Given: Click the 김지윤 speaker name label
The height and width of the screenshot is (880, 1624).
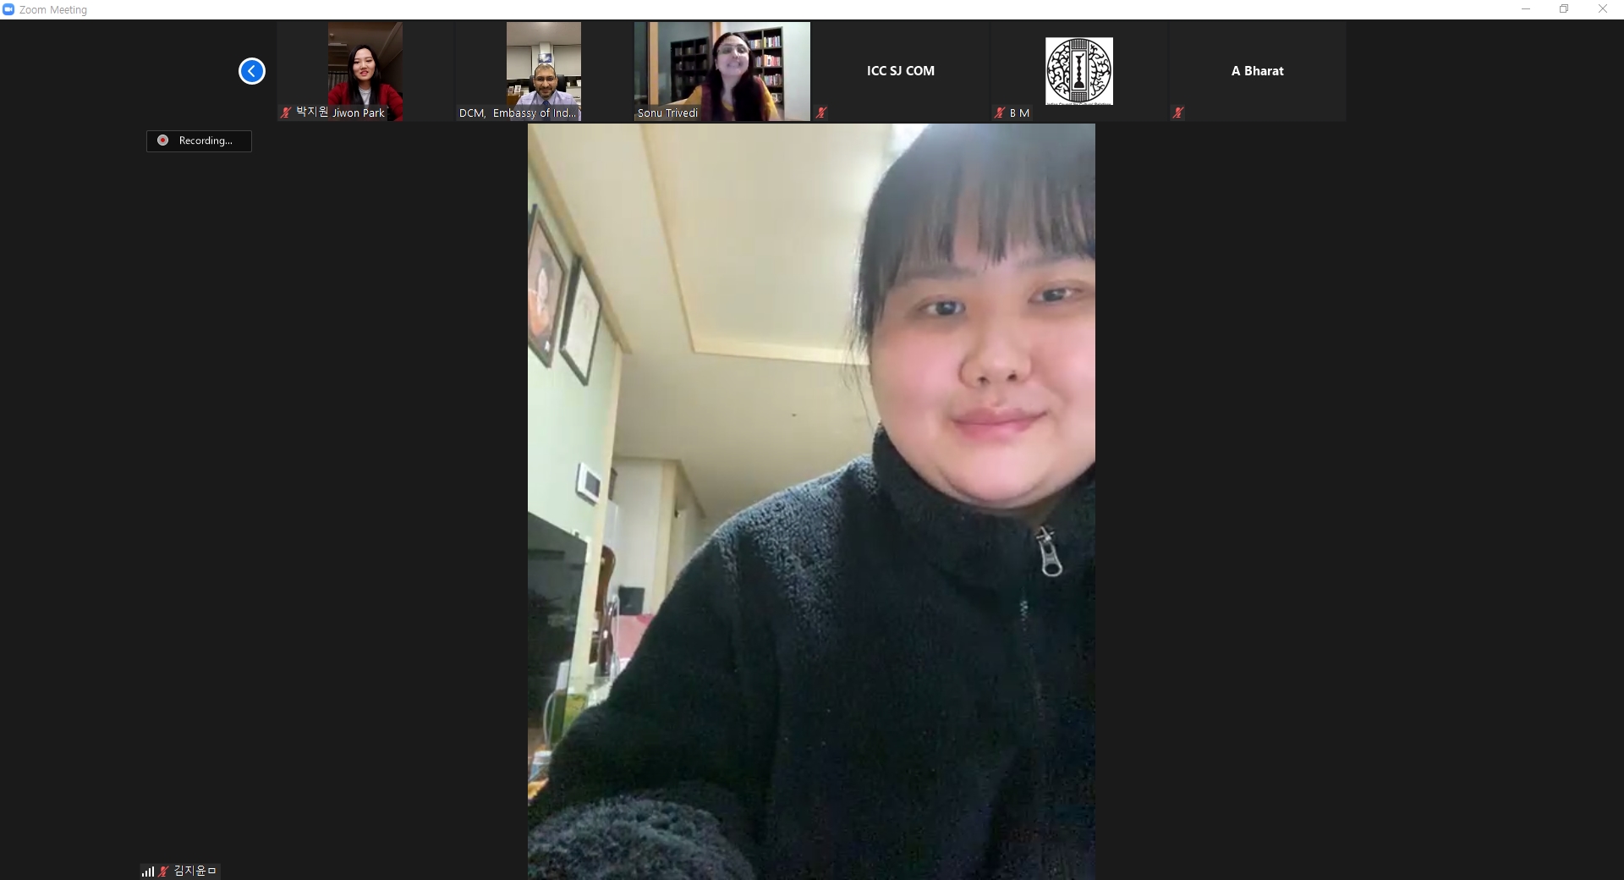Looking at the screenshot, I should point(195,871).
